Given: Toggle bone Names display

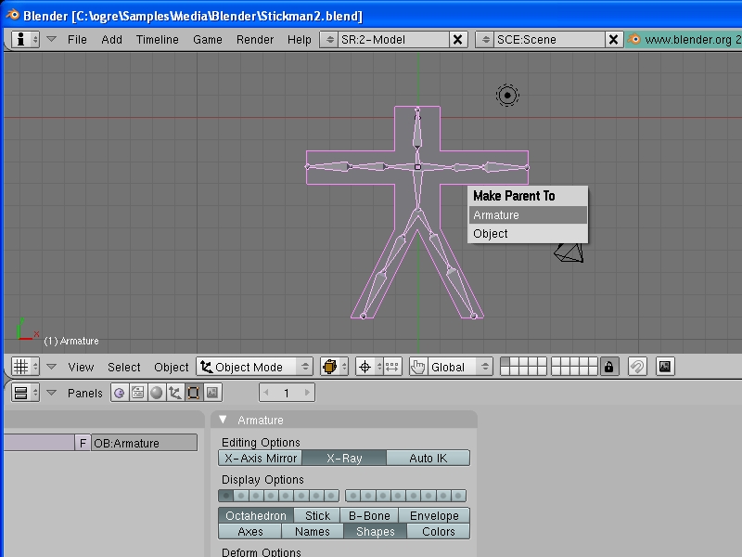Looking at the screenshot, I should (x=313, y=531).
